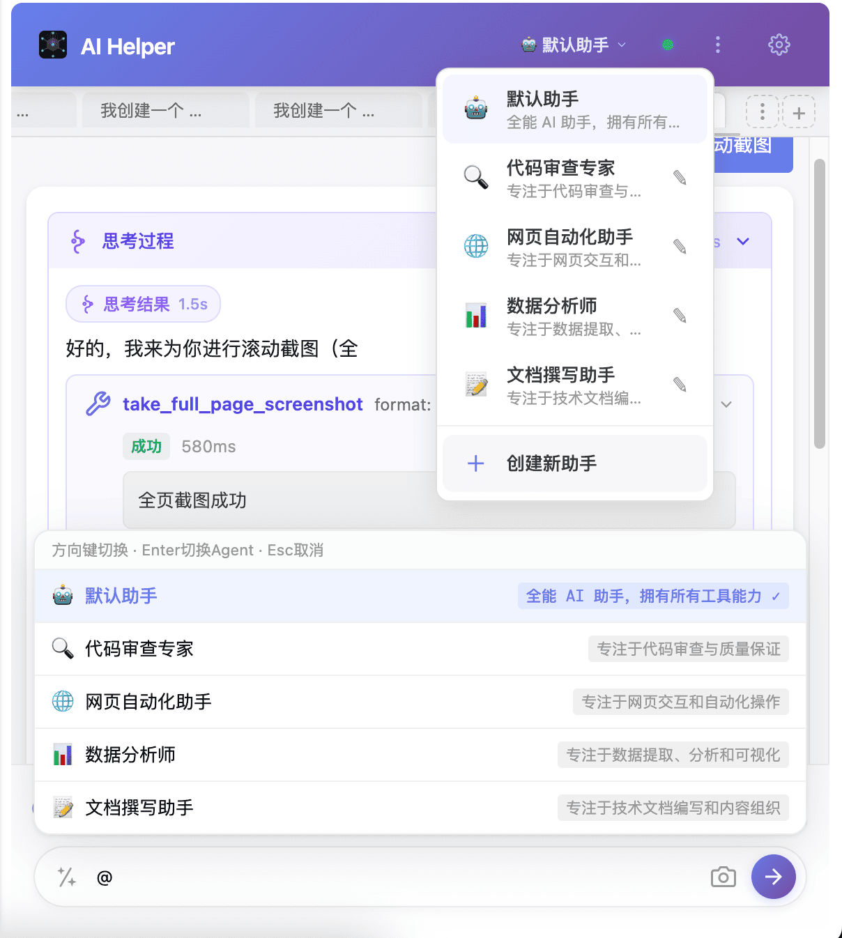Viewport: 842px width, 938px height.
Task: Select 网页自动化助手 in the dropdown panel
Action: (575, 247)
